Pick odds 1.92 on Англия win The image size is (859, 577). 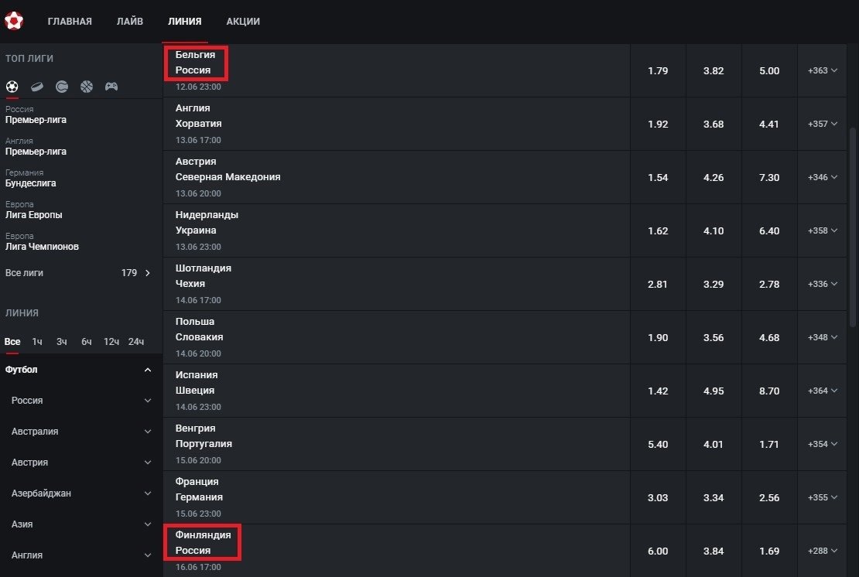(658, 124)
